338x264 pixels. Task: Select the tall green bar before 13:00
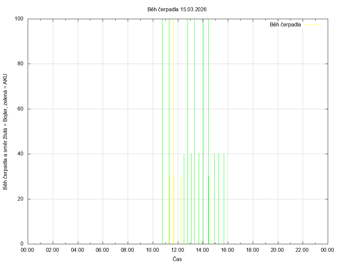coord(187,132)
